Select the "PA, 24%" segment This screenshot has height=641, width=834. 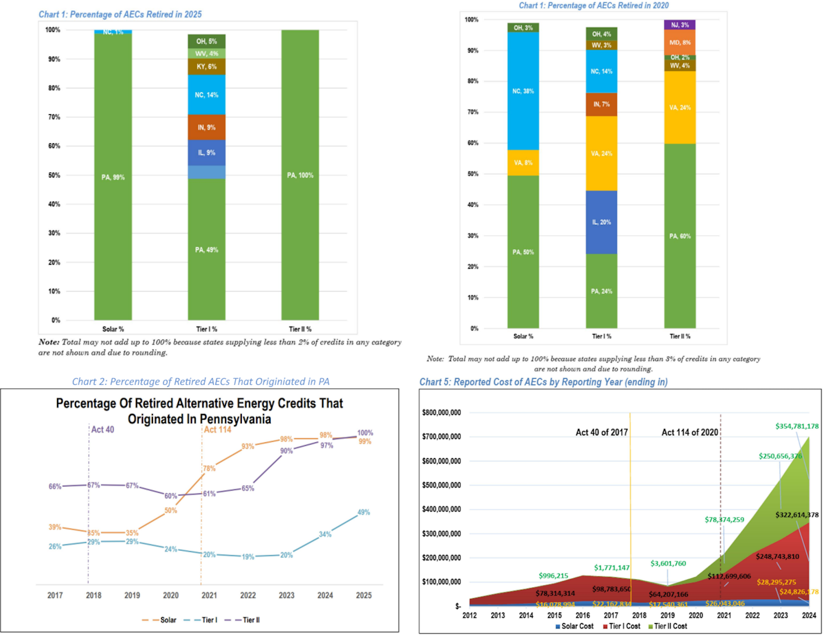pos(601,291)
